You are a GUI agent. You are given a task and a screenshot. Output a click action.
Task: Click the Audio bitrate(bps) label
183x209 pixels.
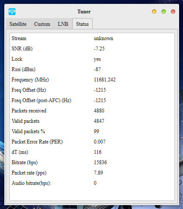pos(31,183)
